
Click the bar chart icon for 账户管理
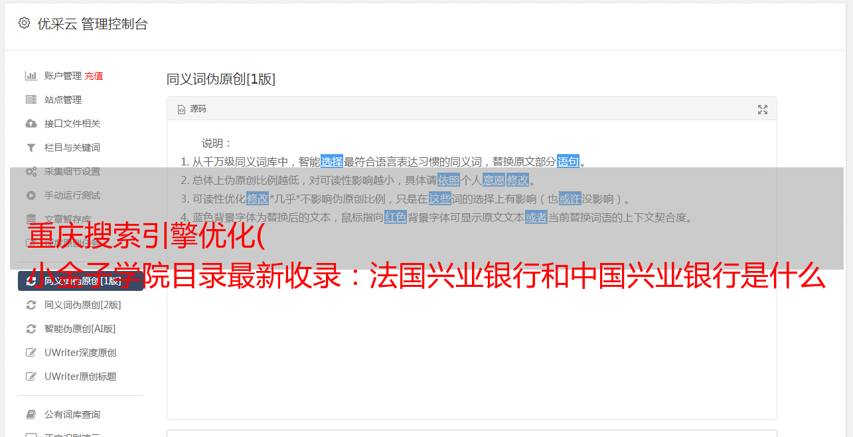(31, 76)
